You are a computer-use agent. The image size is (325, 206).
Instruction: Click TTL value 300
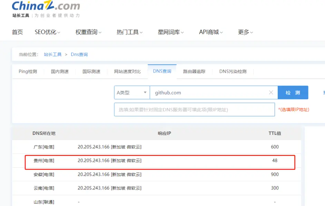click(275, 188)
